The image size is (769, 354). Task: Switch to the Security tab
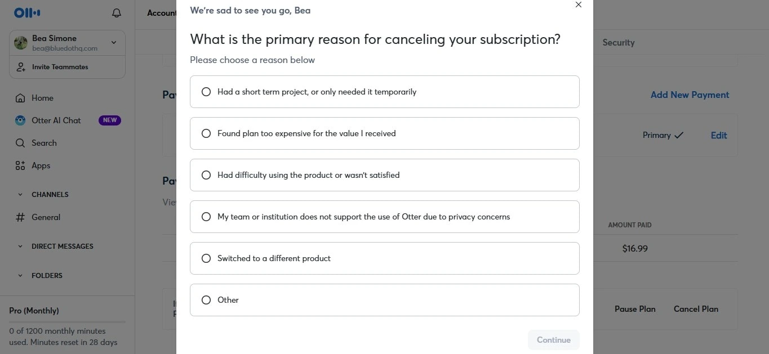(618, 42)
